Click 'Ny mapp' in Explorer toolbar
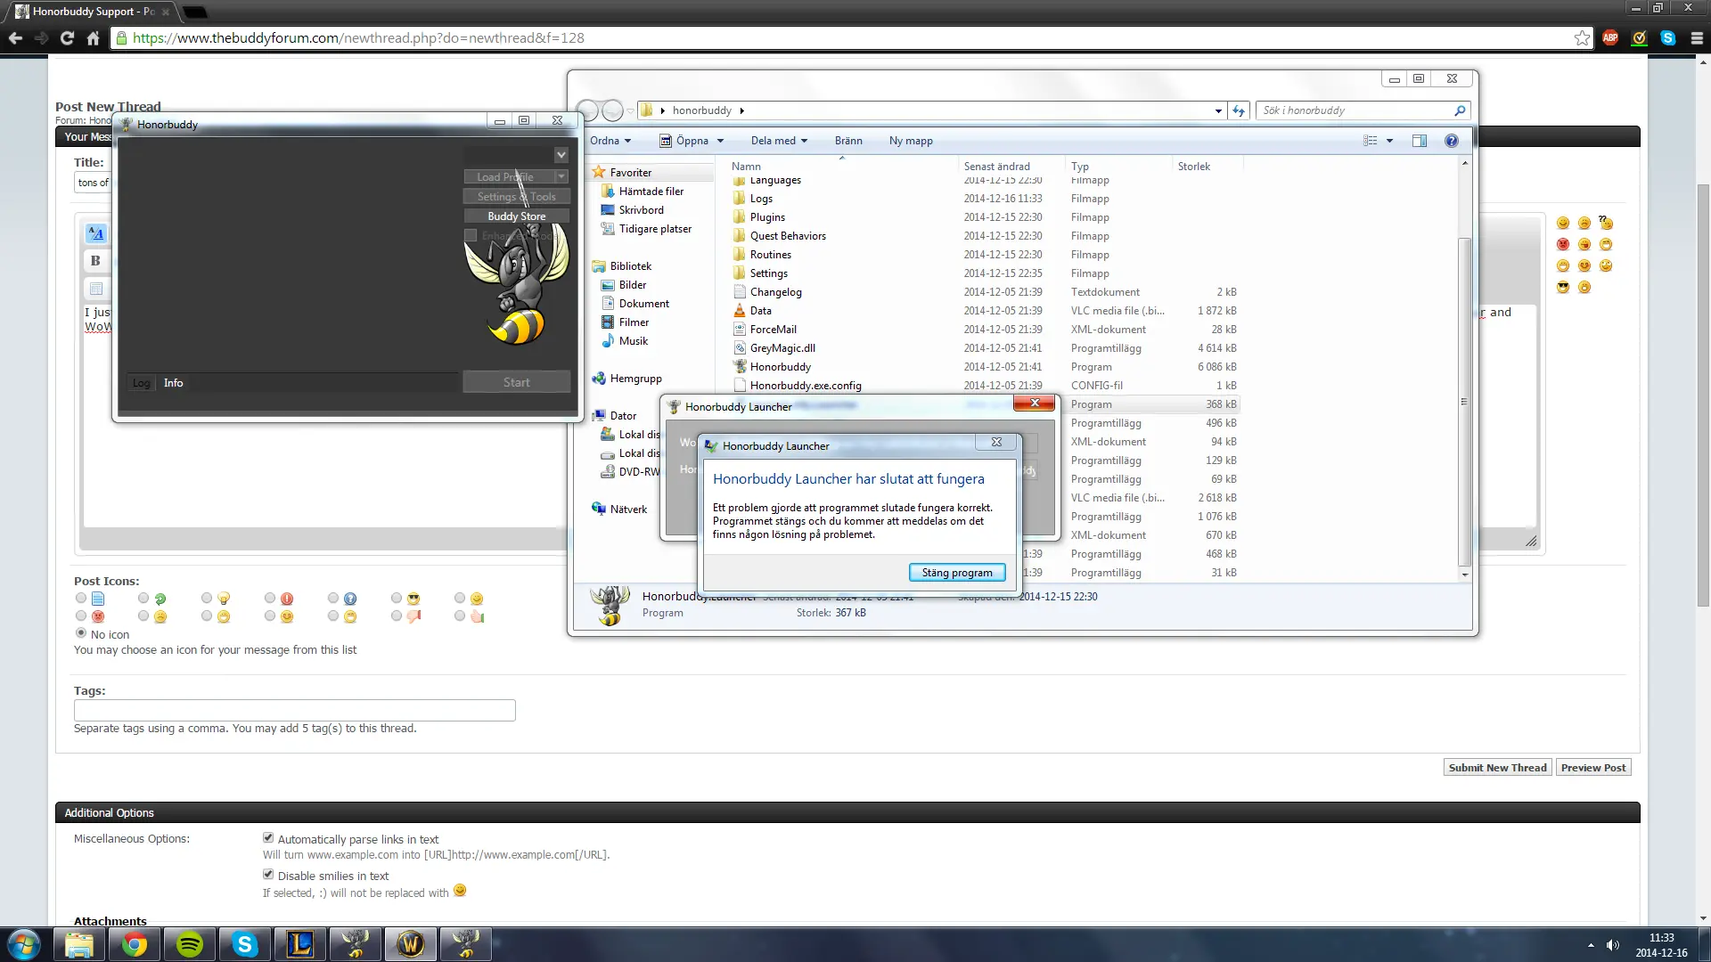This screenshot has width=1711, height=962. click(911, 141)
